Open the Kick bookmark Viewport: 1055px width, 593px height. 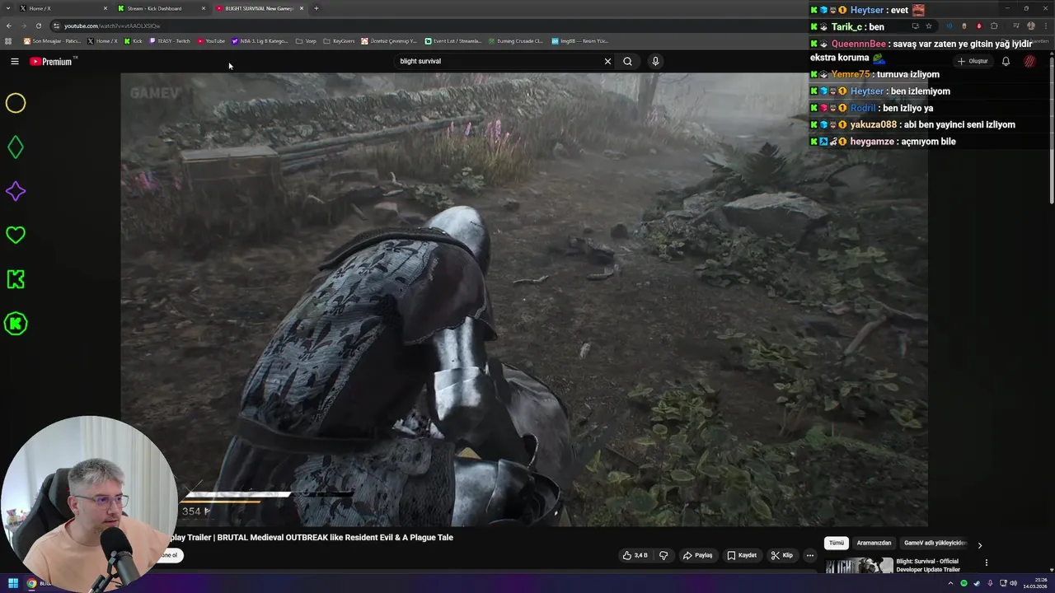pyautogui.click(x=134, y=40)
